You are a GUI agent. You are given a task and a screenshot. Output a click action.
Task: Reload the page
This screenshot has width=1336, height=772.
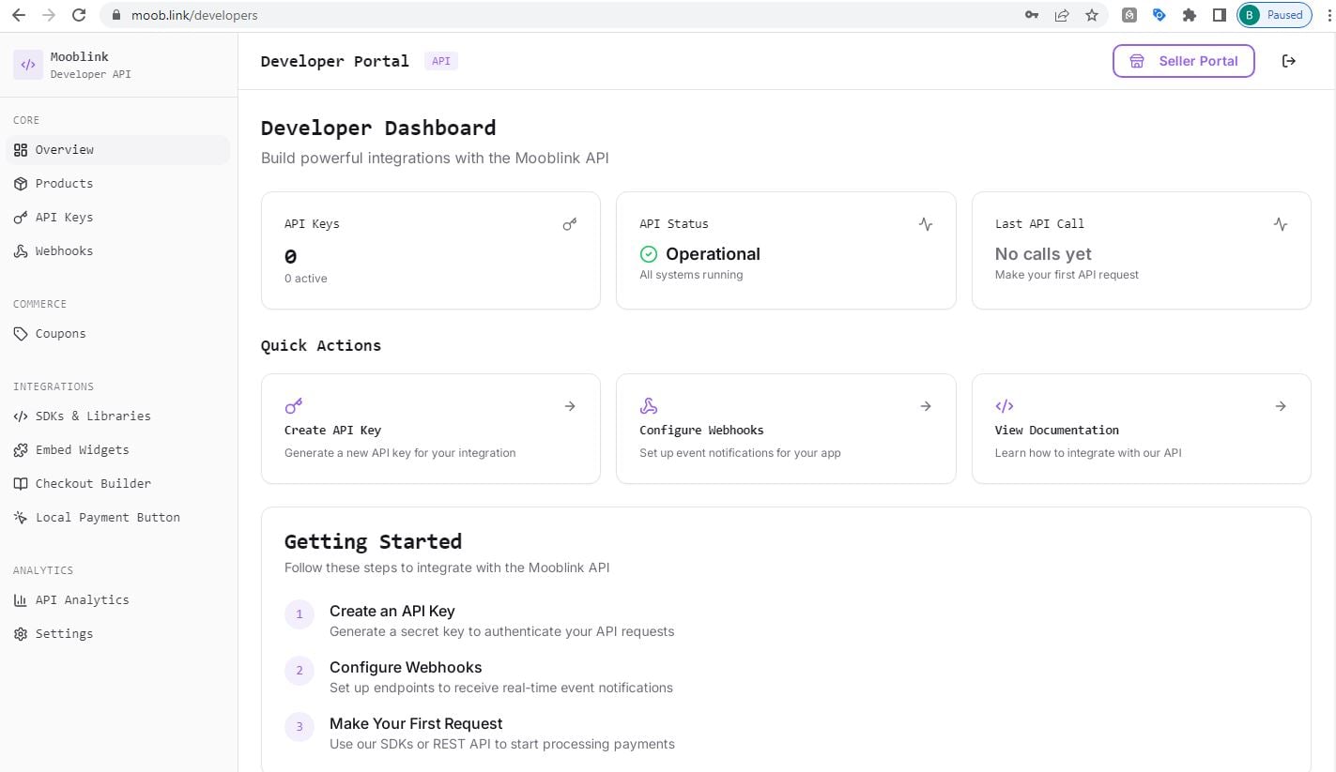79,15
